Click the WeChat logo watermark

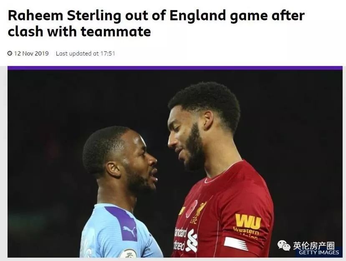click(284, 246)
